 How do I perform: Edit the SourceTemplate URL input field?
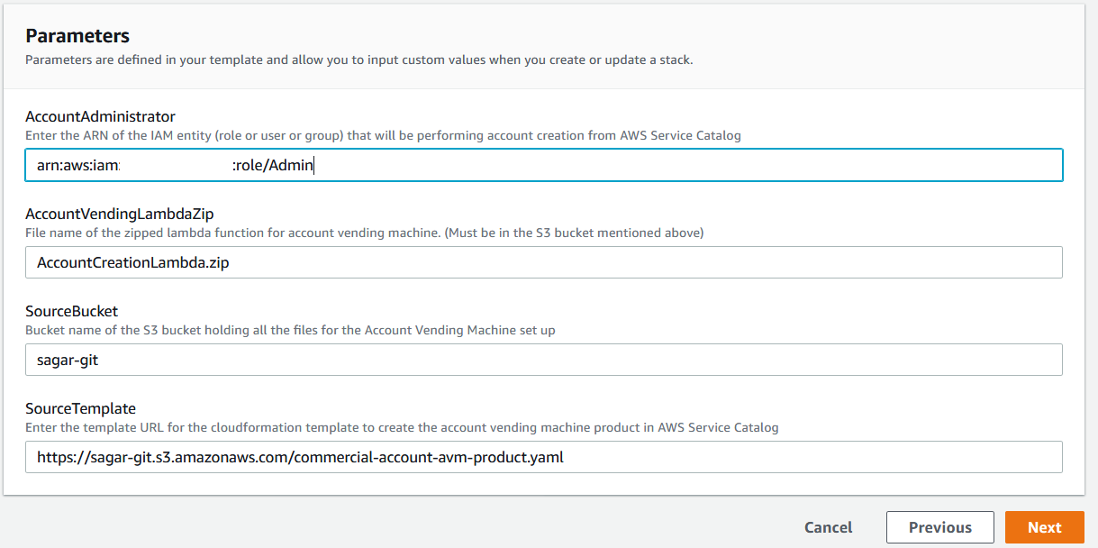[544, 457]
